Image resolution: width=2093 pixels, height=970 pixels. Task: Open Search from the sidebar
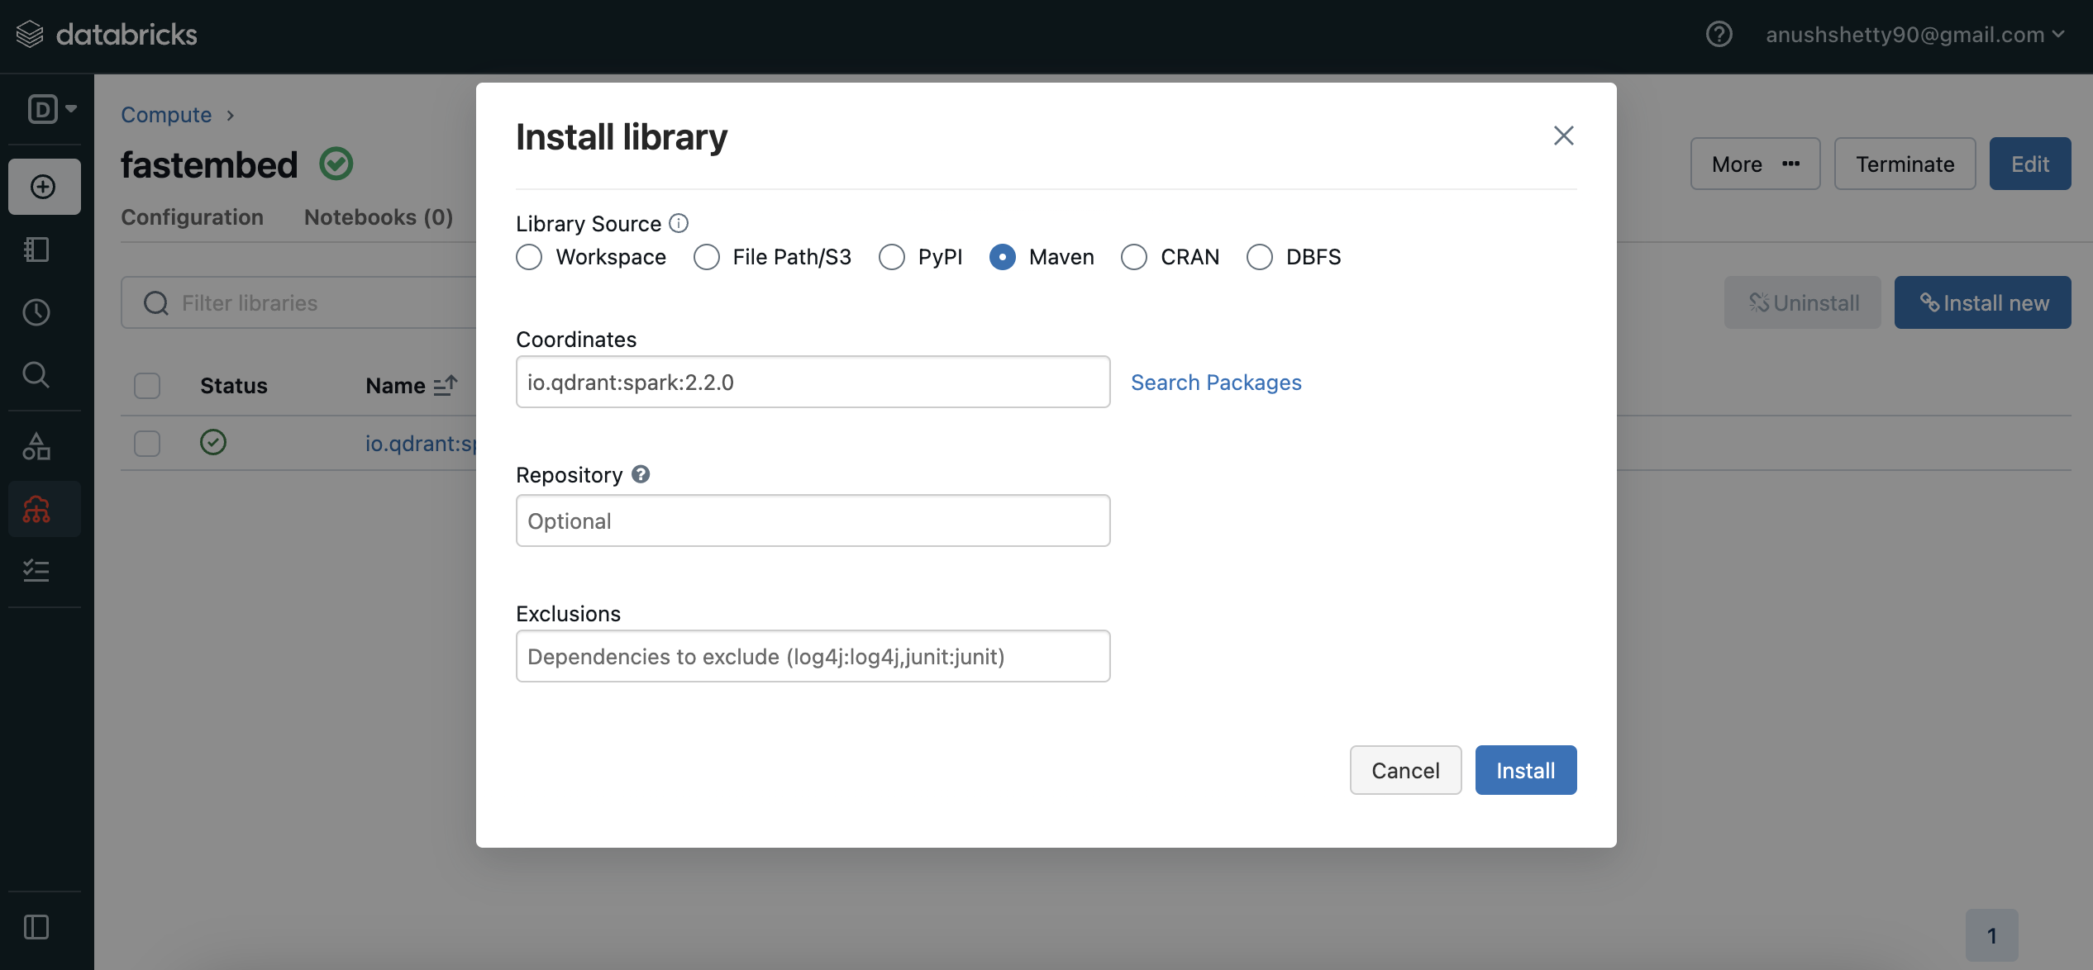[36, 374]
